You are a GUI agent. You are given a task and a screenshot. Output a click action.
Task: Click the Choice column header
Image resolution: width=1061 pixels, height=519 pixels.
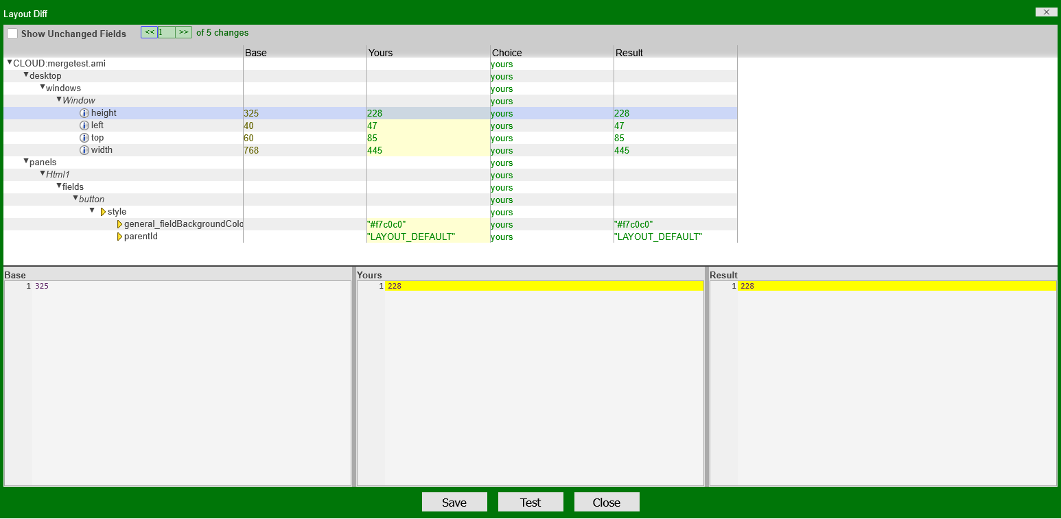click(x=506, y=53)
